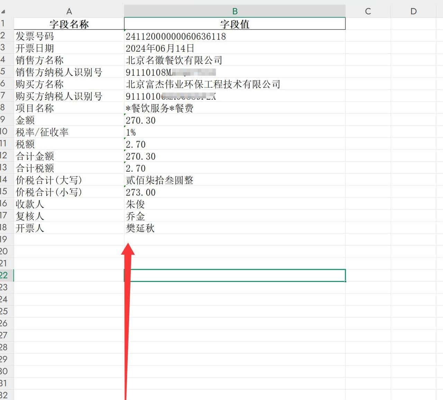Select 2.70 value in row 13

[235, 168]
